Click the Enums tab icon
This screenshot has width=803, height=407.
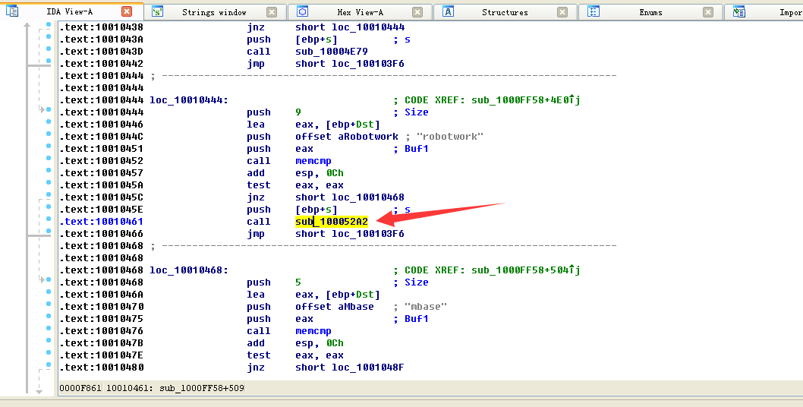[x=594, y=12]
